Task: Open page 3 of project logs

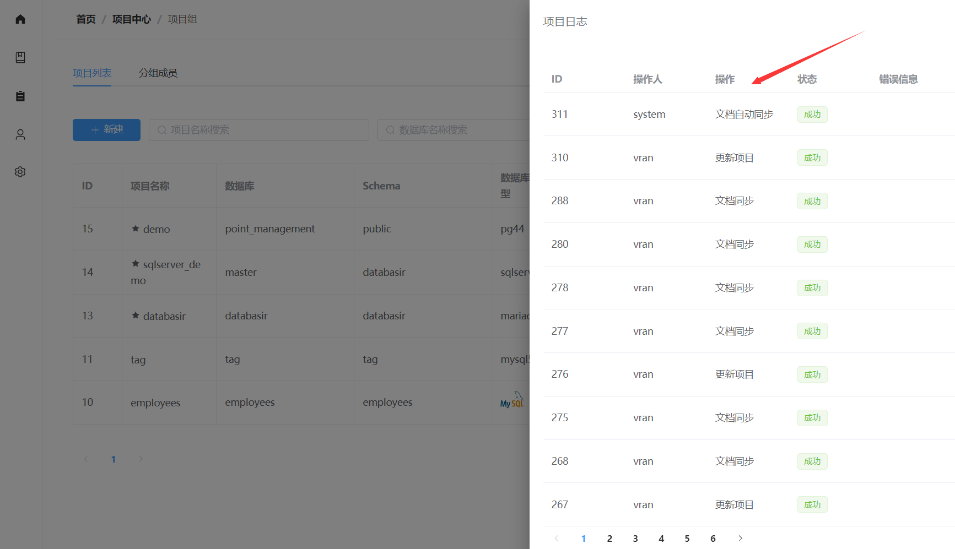Action: point(635,538)
